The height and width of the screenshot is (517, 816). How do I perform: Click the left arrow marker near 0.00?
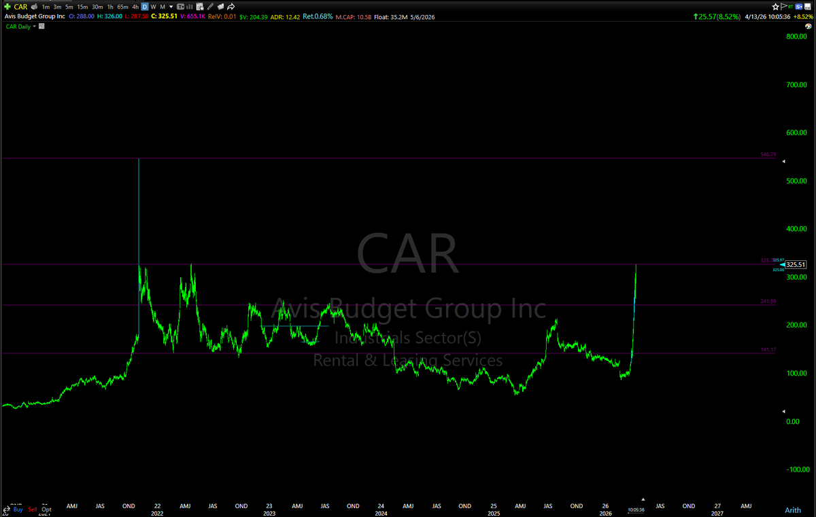pos(783,412)
